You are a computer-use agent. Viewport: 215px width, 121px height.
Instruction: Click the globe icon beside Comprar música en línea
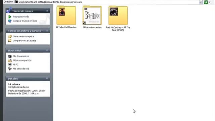coord(10,21)
